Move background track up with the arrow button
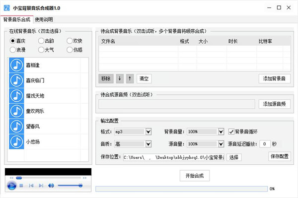 (130, 78)
